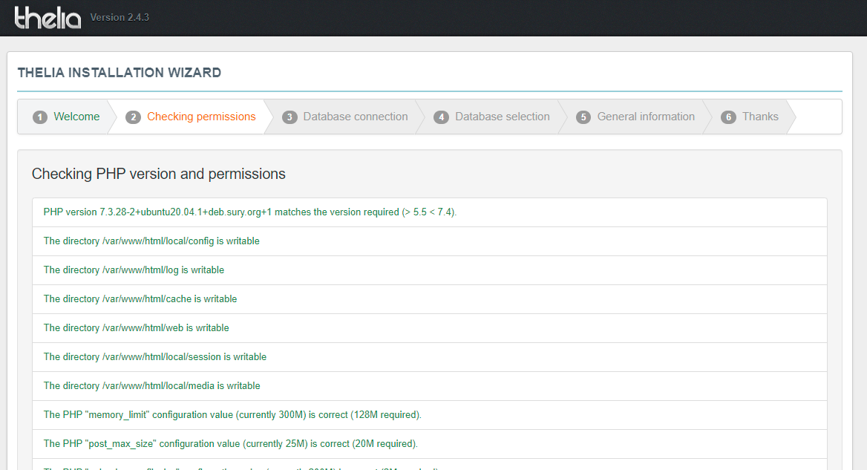Open the Thanks step

coord(760,117)
